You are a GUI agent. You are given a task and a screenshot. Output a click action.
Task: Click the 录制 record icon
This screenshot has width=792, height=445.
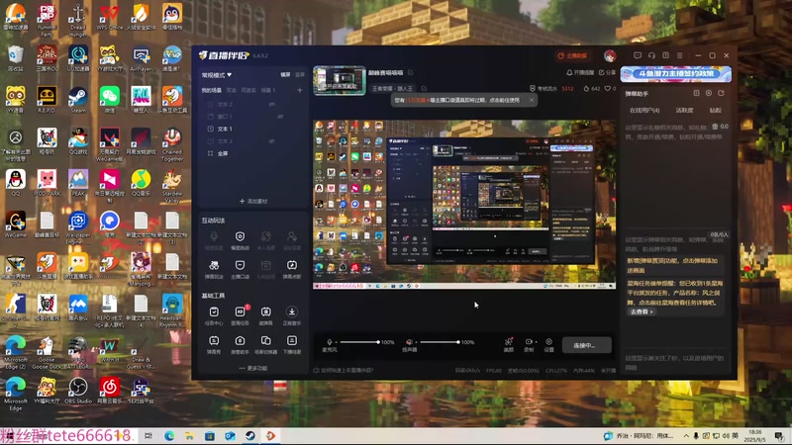tap(529, 341)
